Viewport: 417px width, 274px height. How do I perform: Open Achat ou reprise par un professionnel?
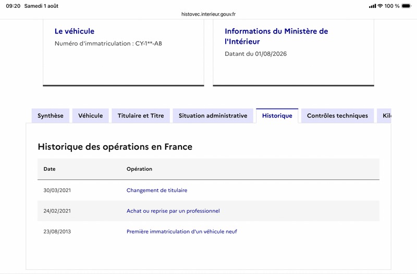click(173, 211)
